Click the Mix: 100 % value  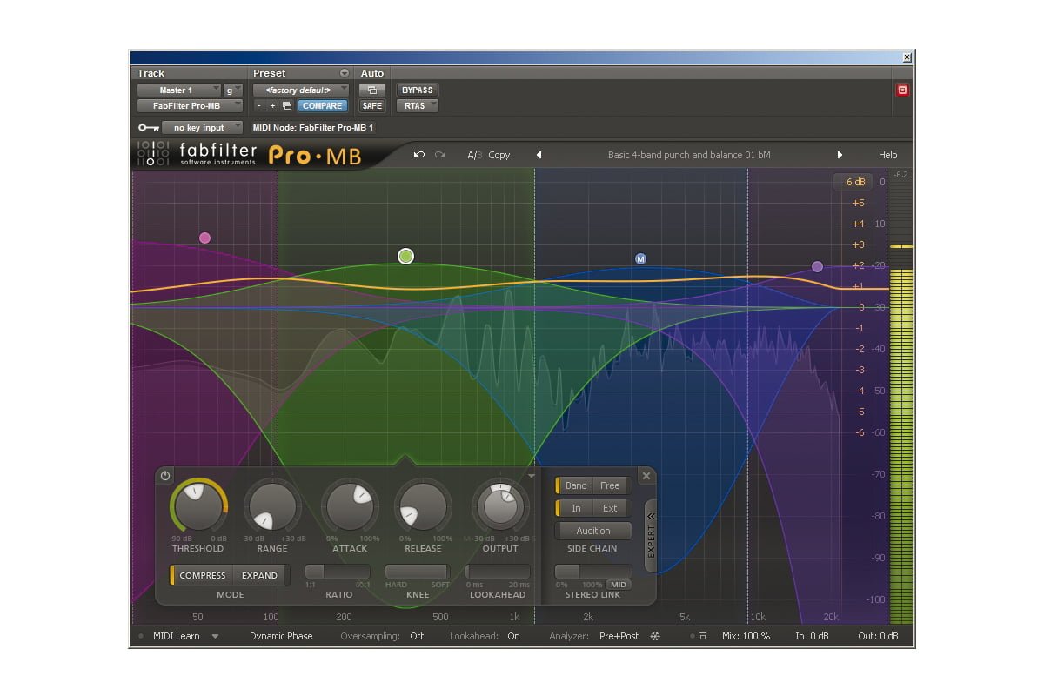tap(746, 636)
